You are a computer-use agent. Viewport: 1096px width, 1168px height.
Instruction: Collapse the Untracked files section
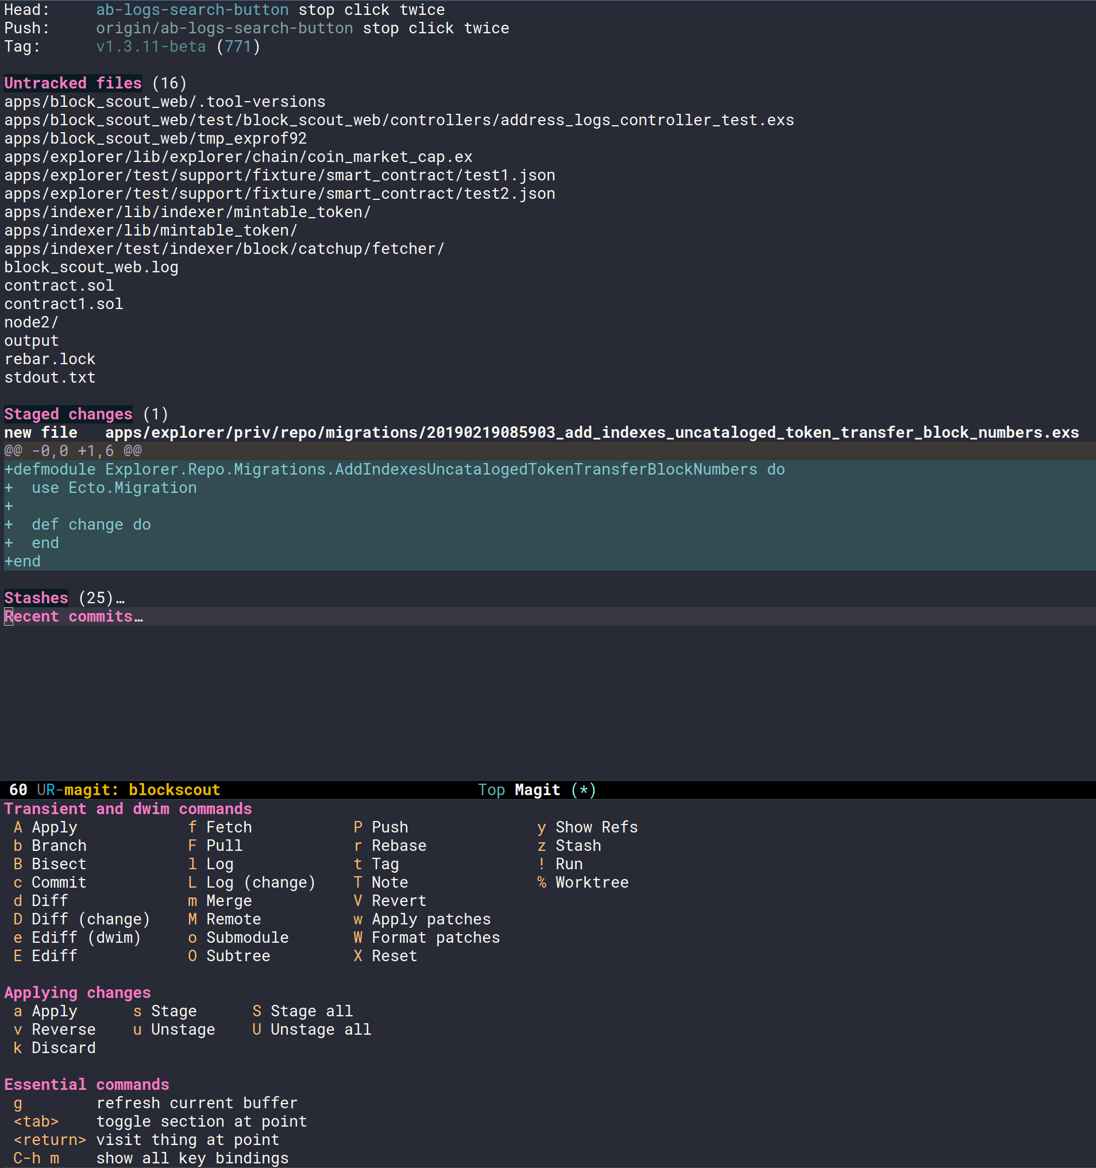tap(73, 83)
